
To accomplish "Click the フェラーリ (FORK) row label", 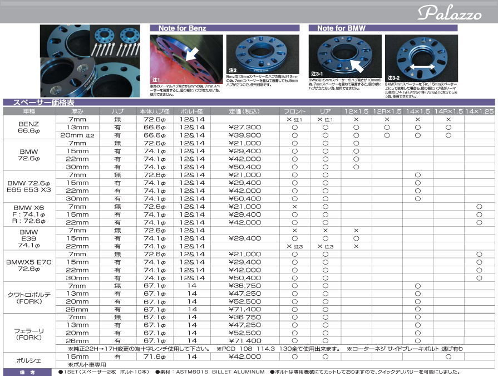I will tap(29, 334).
